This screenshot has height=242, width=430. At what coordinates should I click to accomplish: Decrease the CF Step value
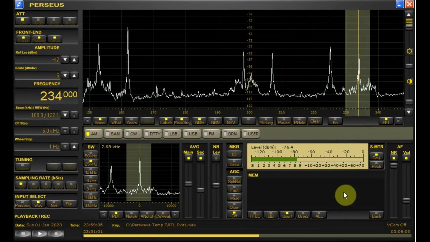65,131
